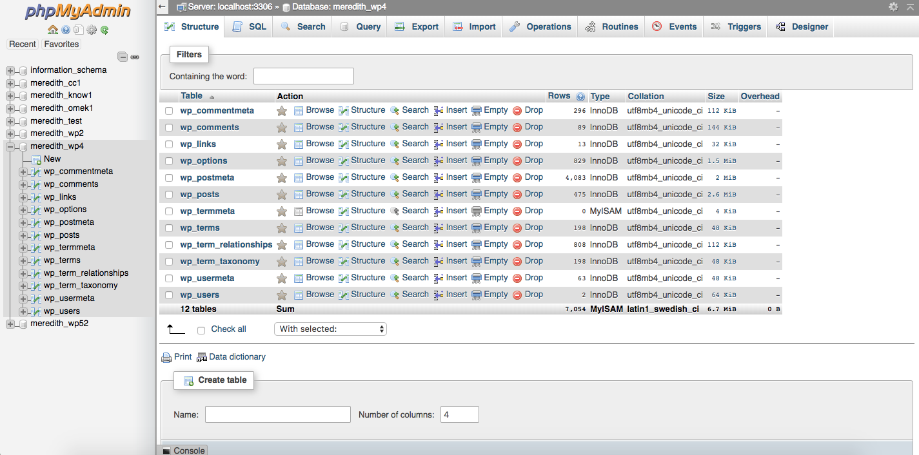Viewport: 919px width, 455px height.
Task: Click wp_links table icon in the sidebar tree
Action: [x=37, y=197]
